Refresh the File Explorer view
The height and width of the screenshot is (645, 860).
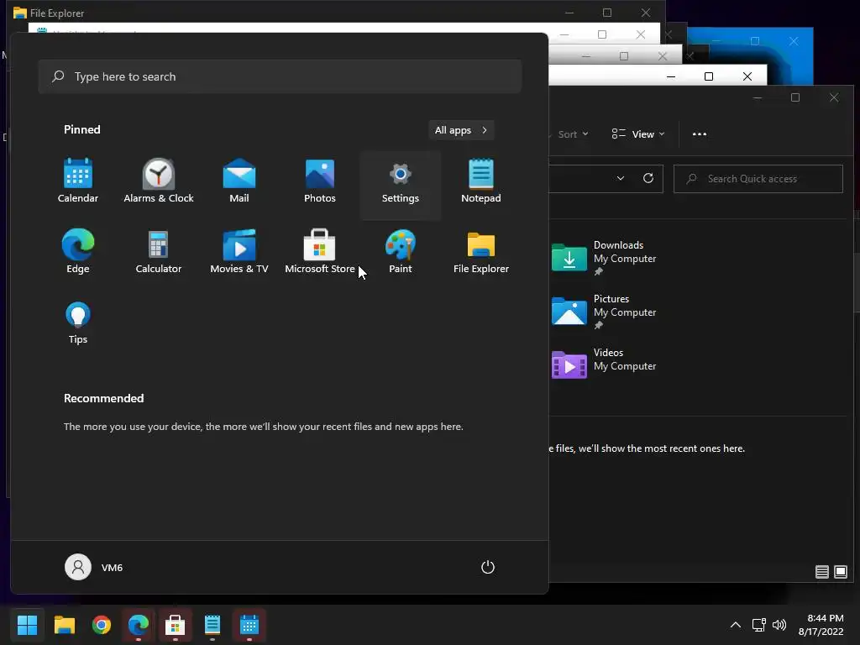(x=648, y=178)
